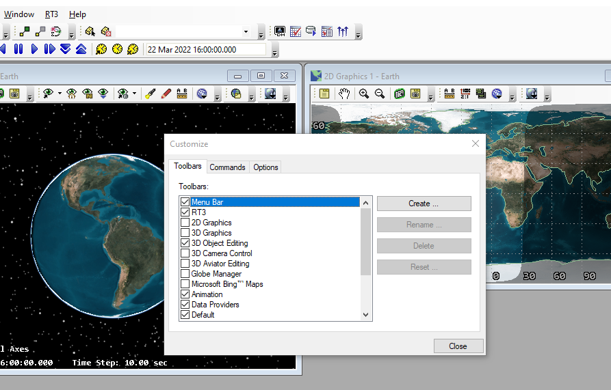Click the Increase Time Step icon
611x390 pixels.
point(81,49)
